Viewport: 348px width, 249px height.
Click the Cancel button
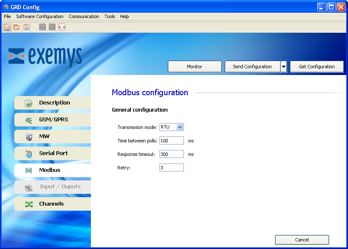tap(302, 240)
